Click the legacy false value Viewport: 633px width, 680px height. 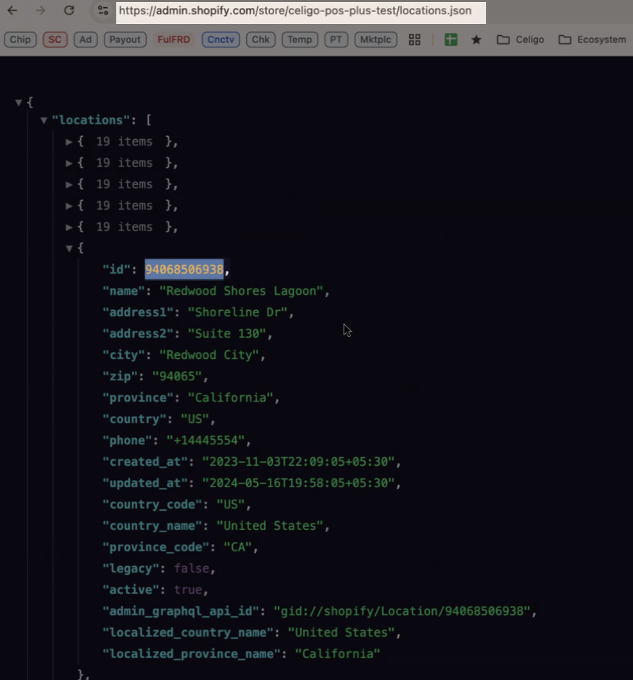pyautogui.click(x=192, y=568)
